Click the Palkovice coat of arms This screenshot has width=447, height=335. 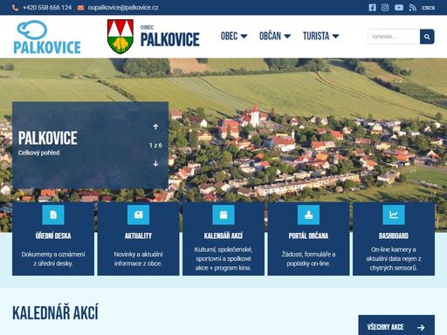click(120, 37)
